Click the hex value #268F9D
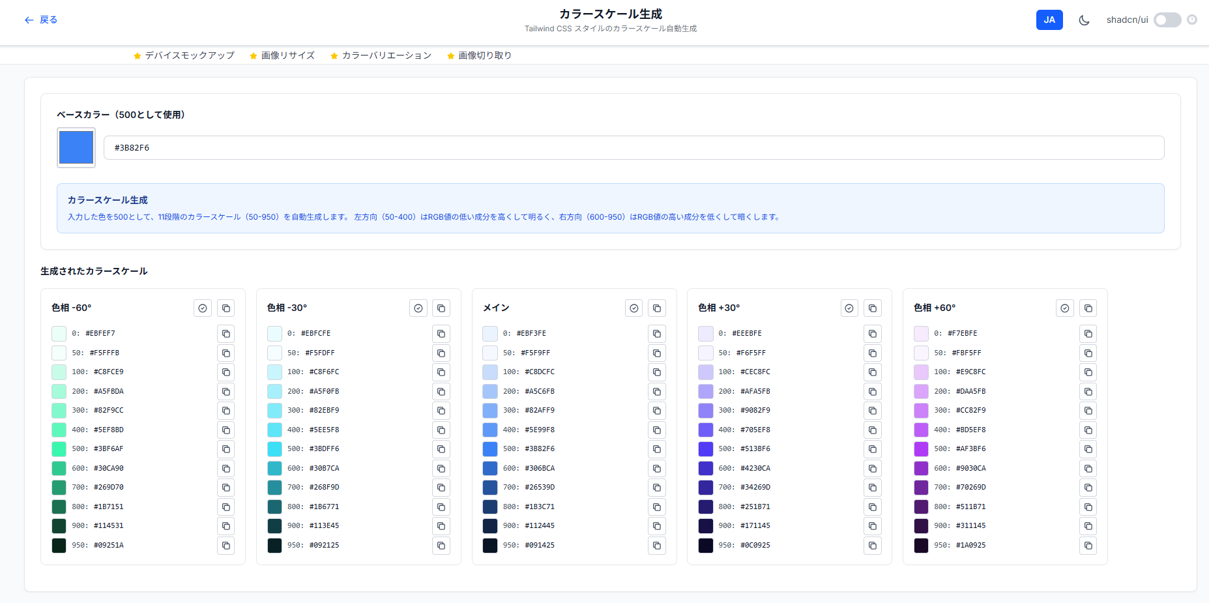 (325, 488)
